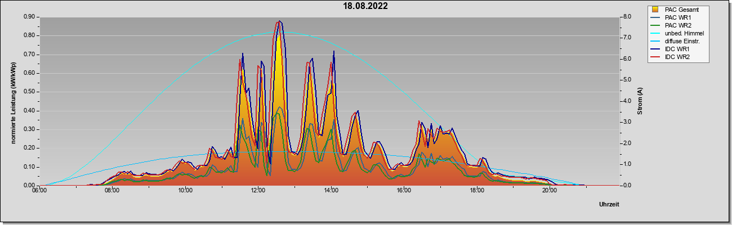The height and width of the screenshot is (225, 732).
Task: Click the '5.0' right axis value
Action: (627, 80)
